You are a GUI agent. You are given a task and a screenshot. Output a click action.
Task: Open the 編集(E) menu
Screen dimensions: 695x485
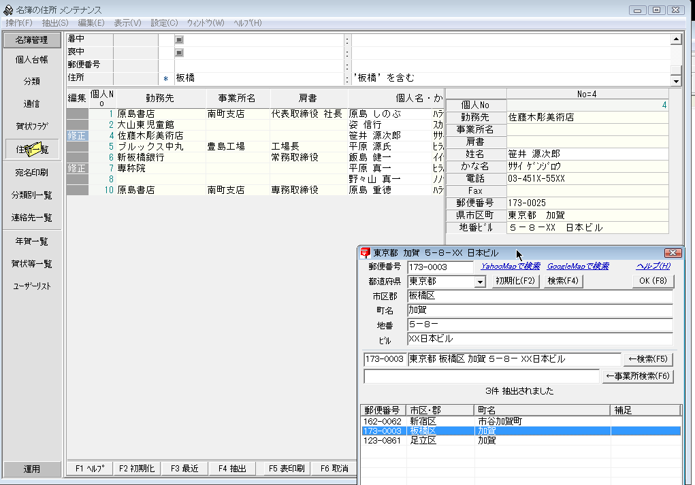click(91, 23)
